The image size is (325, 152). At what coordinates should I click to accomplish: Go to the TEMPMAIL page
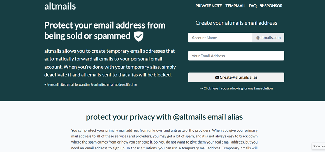(235, 6)
